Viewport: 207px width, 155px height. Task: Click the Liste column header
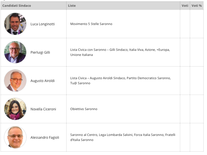[x=72, y=6]
